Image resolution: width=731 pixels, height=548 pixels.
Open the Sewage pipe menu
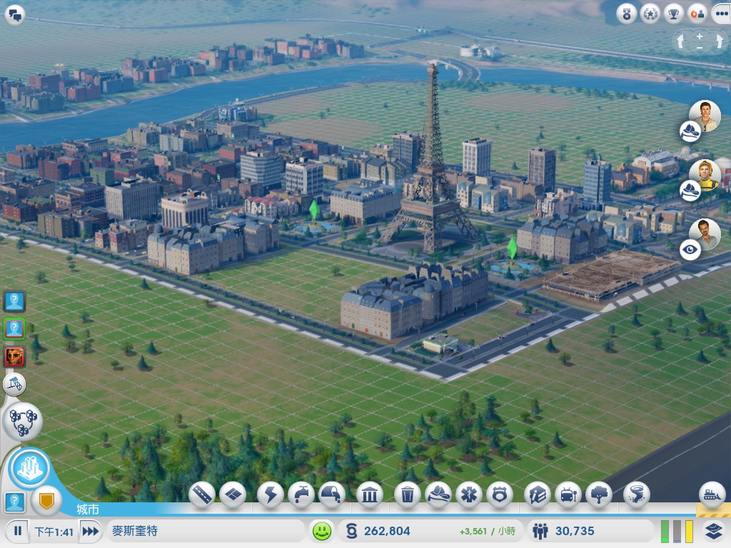tap(332, 495)
